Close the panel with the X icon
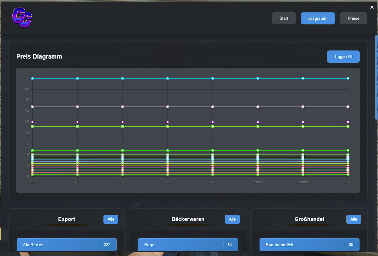 372,7
